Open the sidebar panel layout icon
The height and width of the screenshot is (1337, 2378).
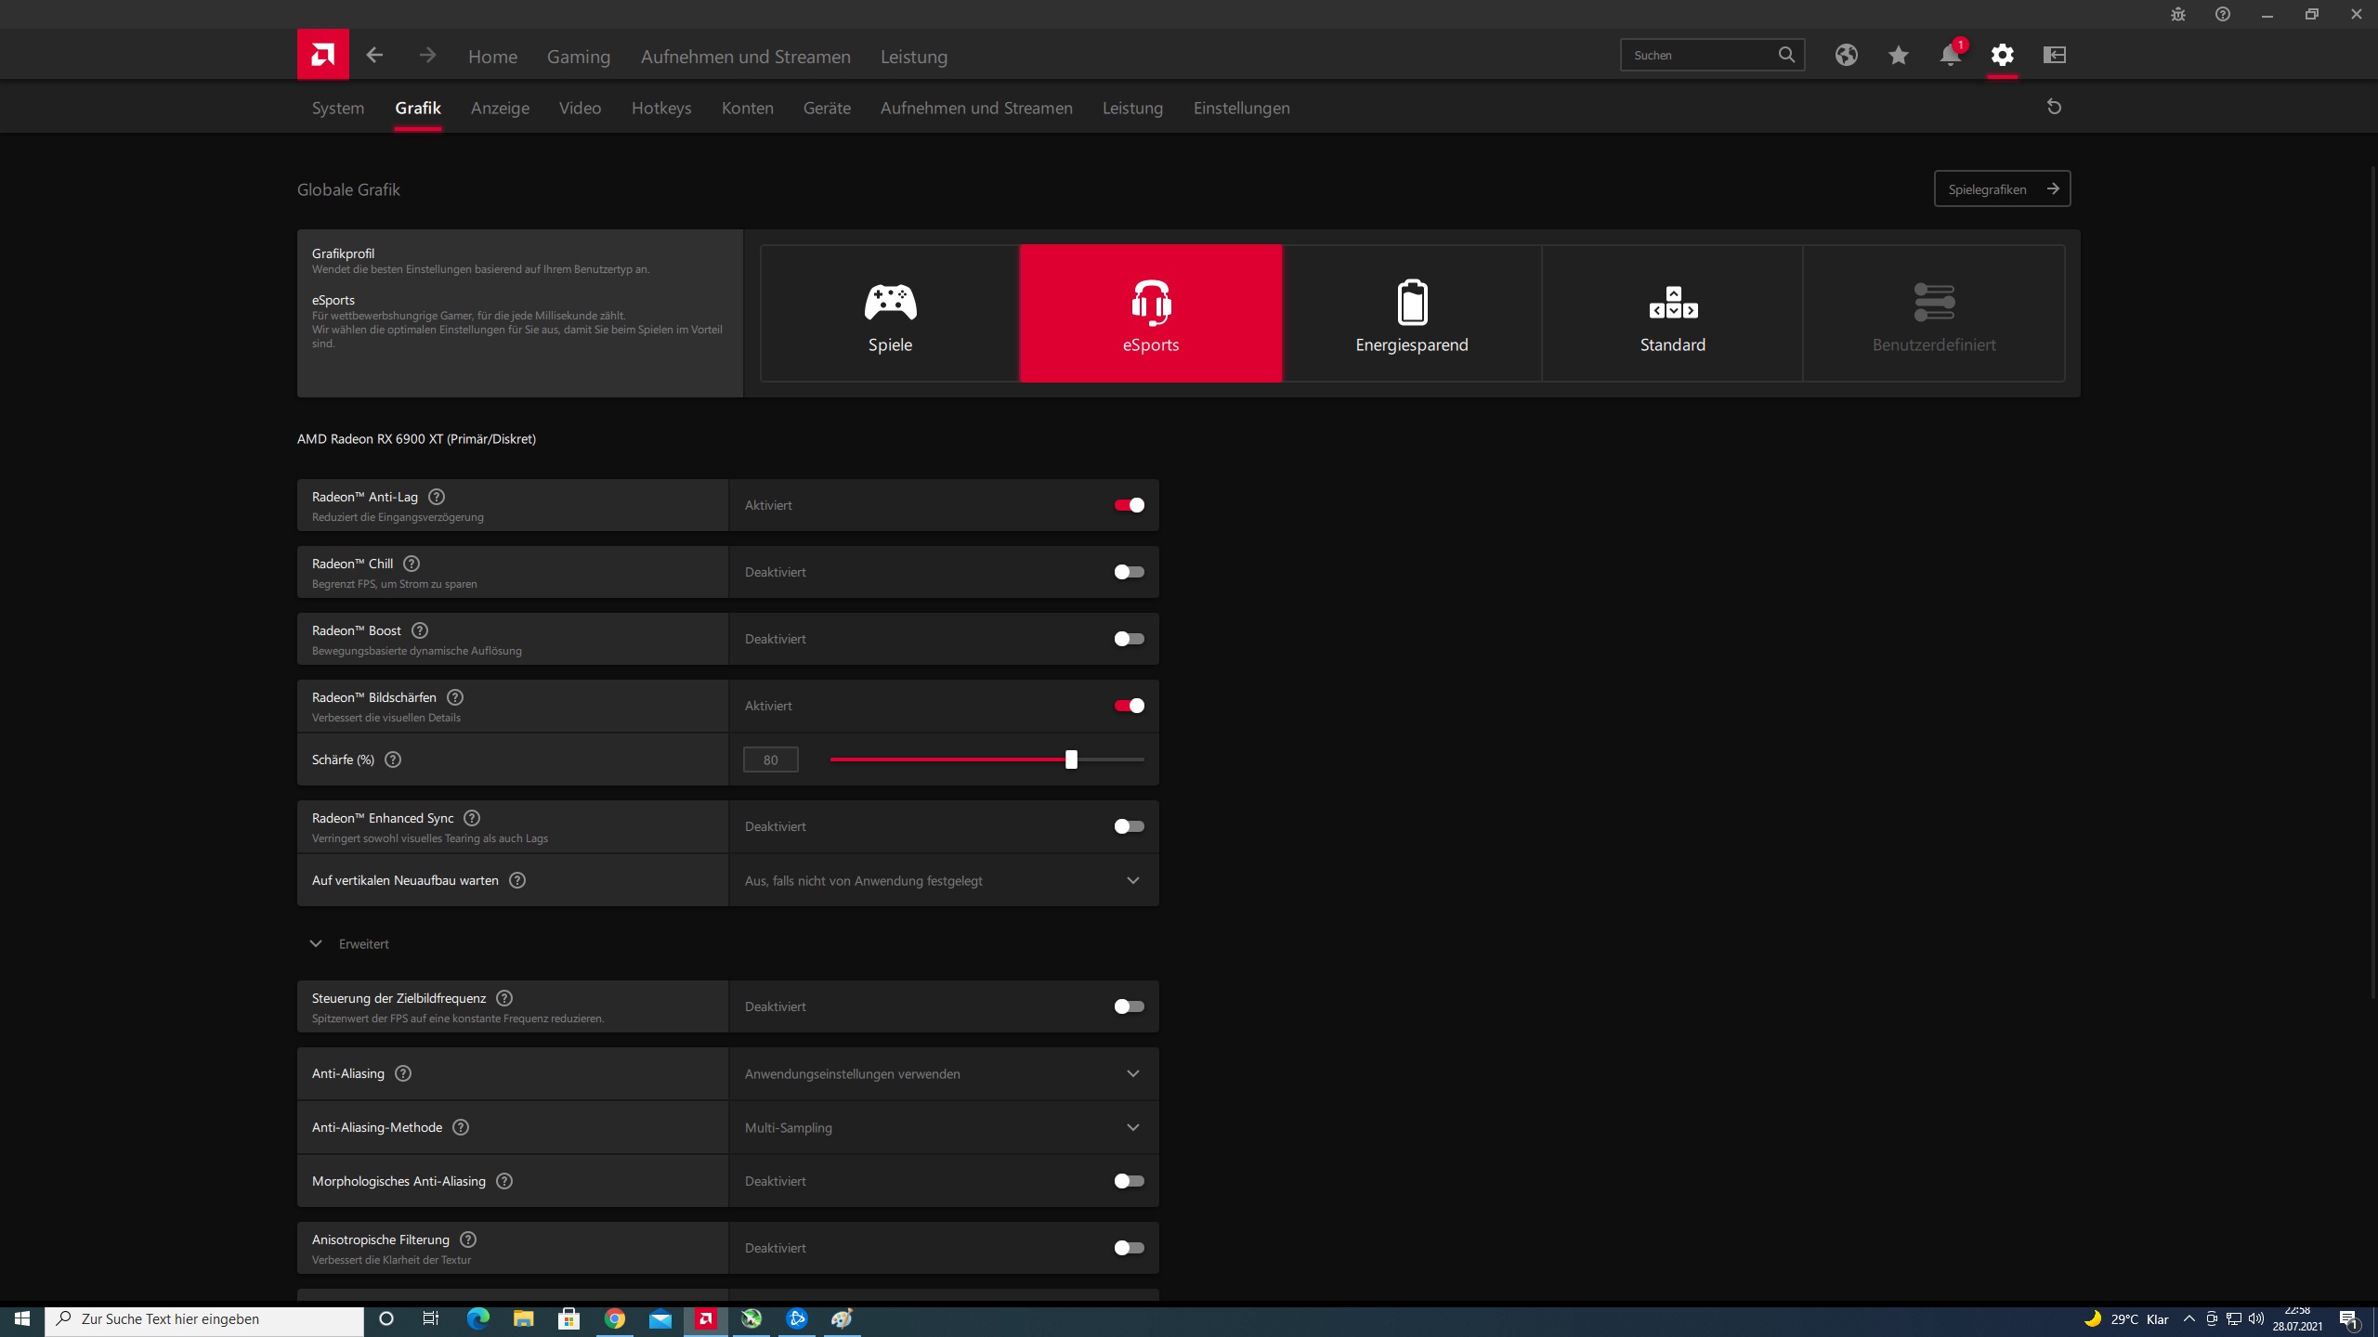[x=2054, y=56]
